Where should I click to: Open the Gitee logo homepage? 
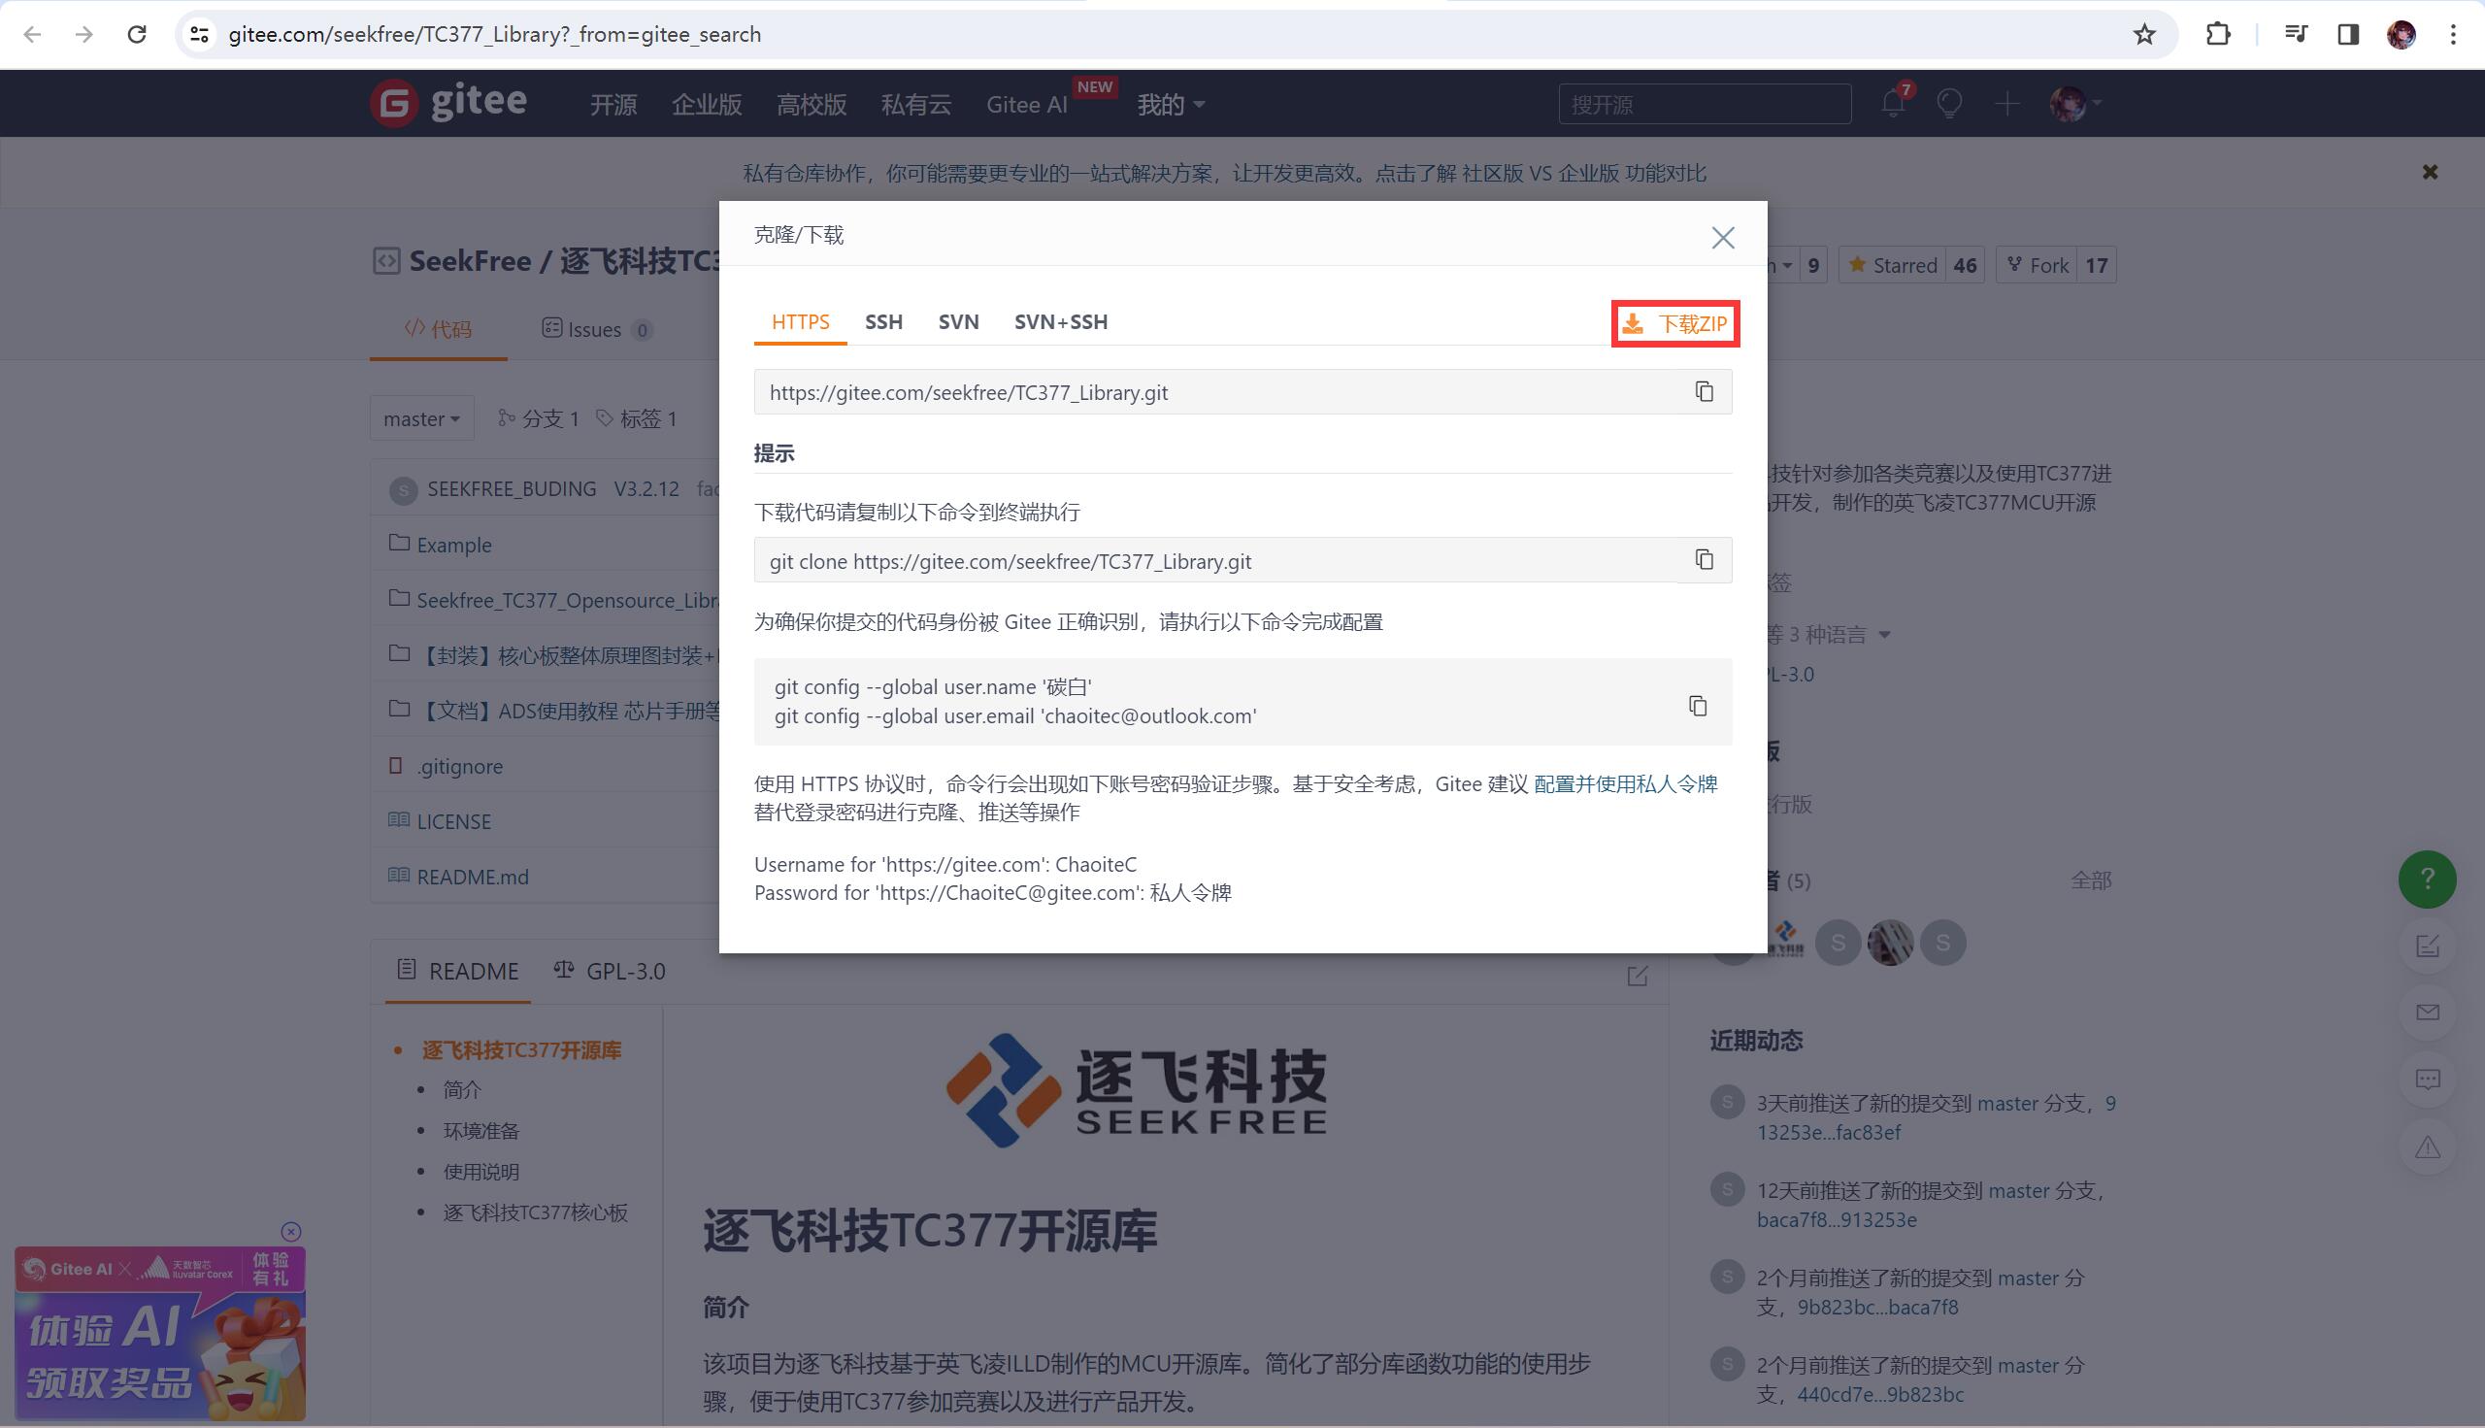(x=449, y=102)
